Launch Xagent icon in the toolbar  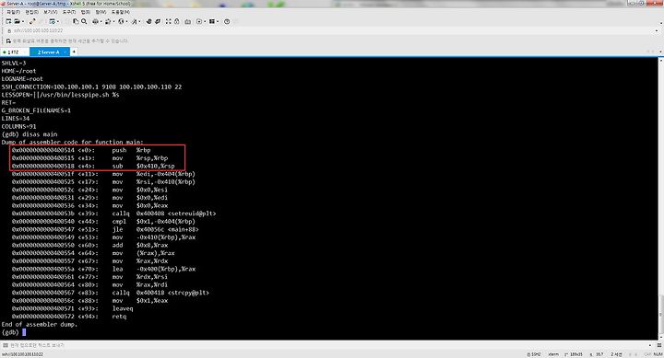tap(158, 21)
